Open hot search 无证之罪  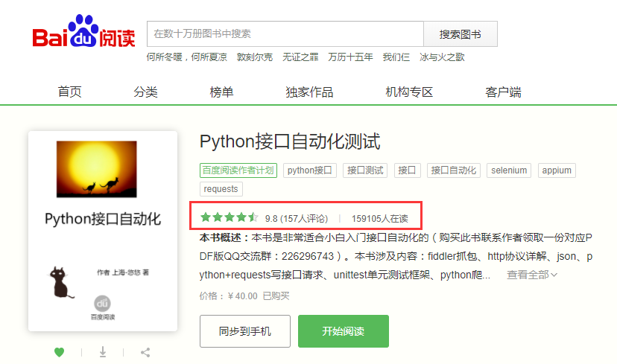point(300,57)
